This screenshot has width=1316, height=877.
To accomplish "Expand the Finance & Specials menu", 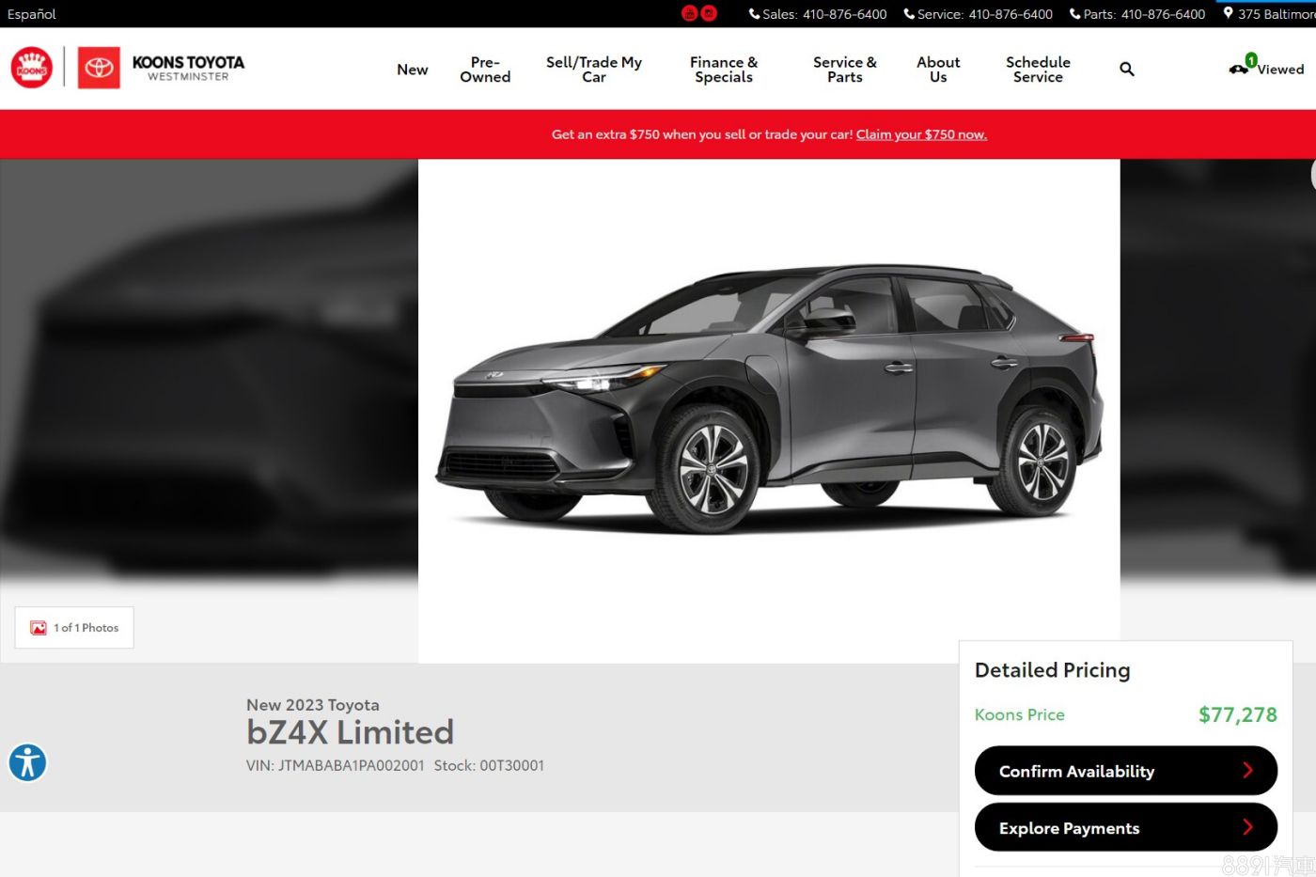I will pos(723,70).
